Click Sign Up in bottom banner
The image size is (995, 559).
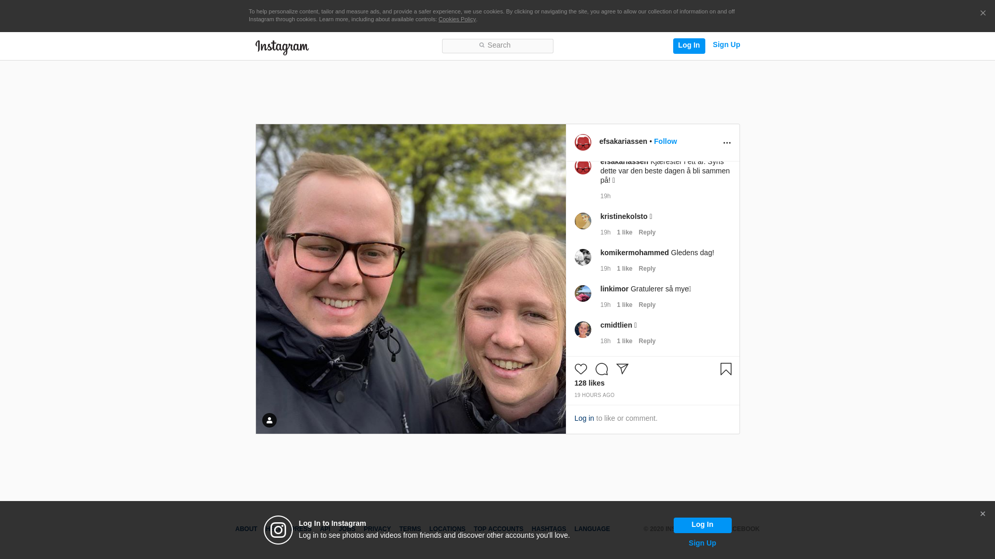(702, 543)
